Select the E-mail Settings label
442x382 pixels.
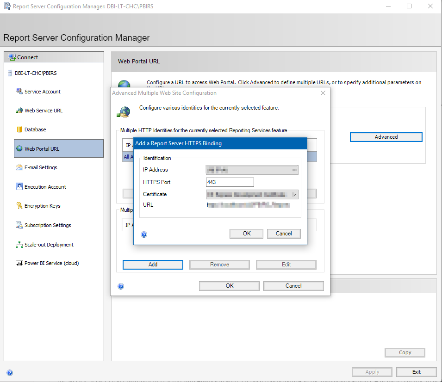[41, 167]
